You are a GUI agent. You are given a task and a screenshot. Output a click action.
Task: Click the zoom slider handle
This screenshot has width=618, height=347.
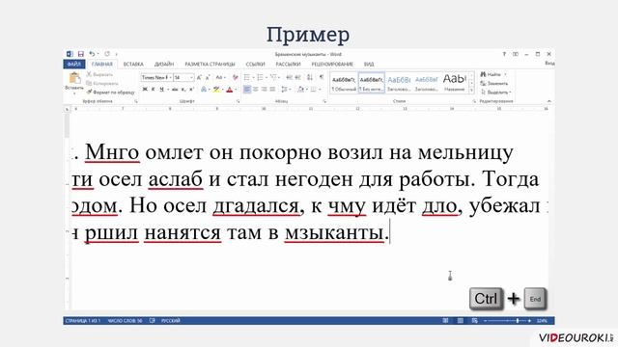(518, 321)
